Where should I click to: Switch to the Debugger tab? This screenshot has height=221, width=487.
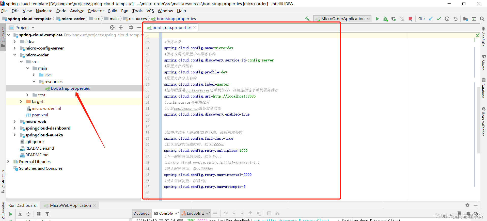[142, 213]
